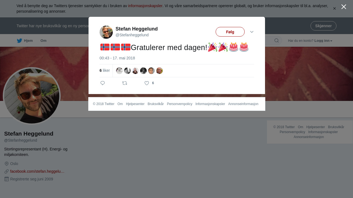Screen dimensions: 353x198
Task: Open Personvernpolicy in the tweet footer
Action: tap(180, 104)
